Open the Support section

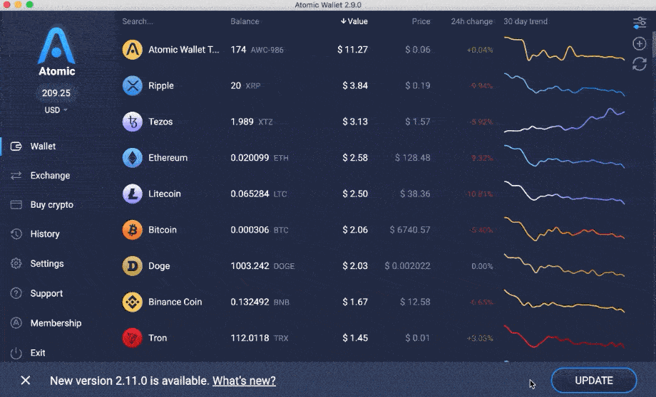pyautogui.click(x=46, y=293)
